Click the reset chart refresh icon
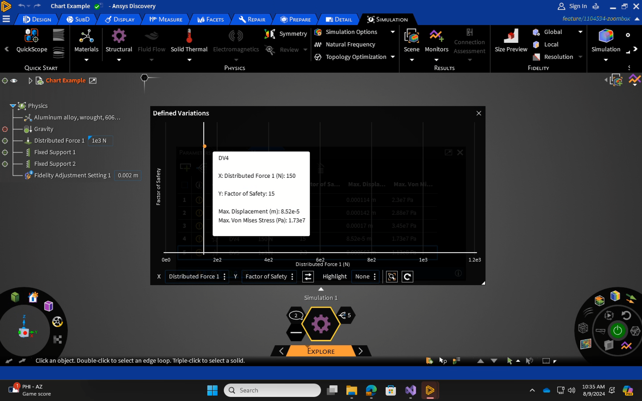 point(407,276)
